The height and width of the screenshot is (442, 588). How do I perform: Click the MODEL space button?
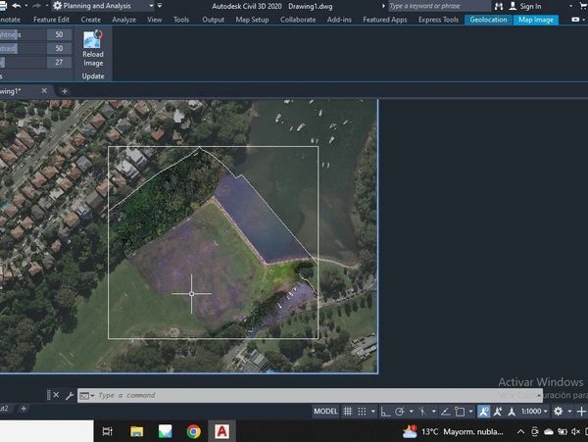point(326,412)
